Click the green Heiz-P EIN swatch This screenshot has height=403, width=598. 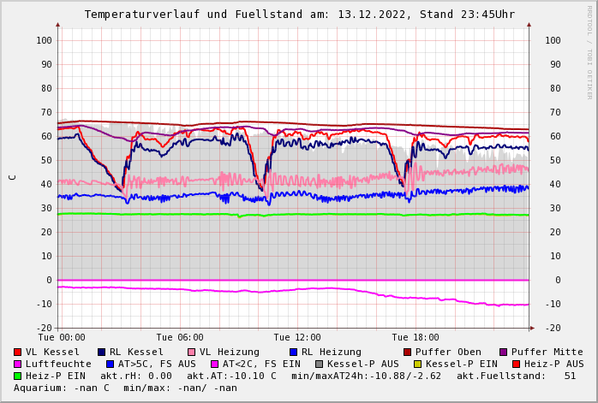click(18, 376)
